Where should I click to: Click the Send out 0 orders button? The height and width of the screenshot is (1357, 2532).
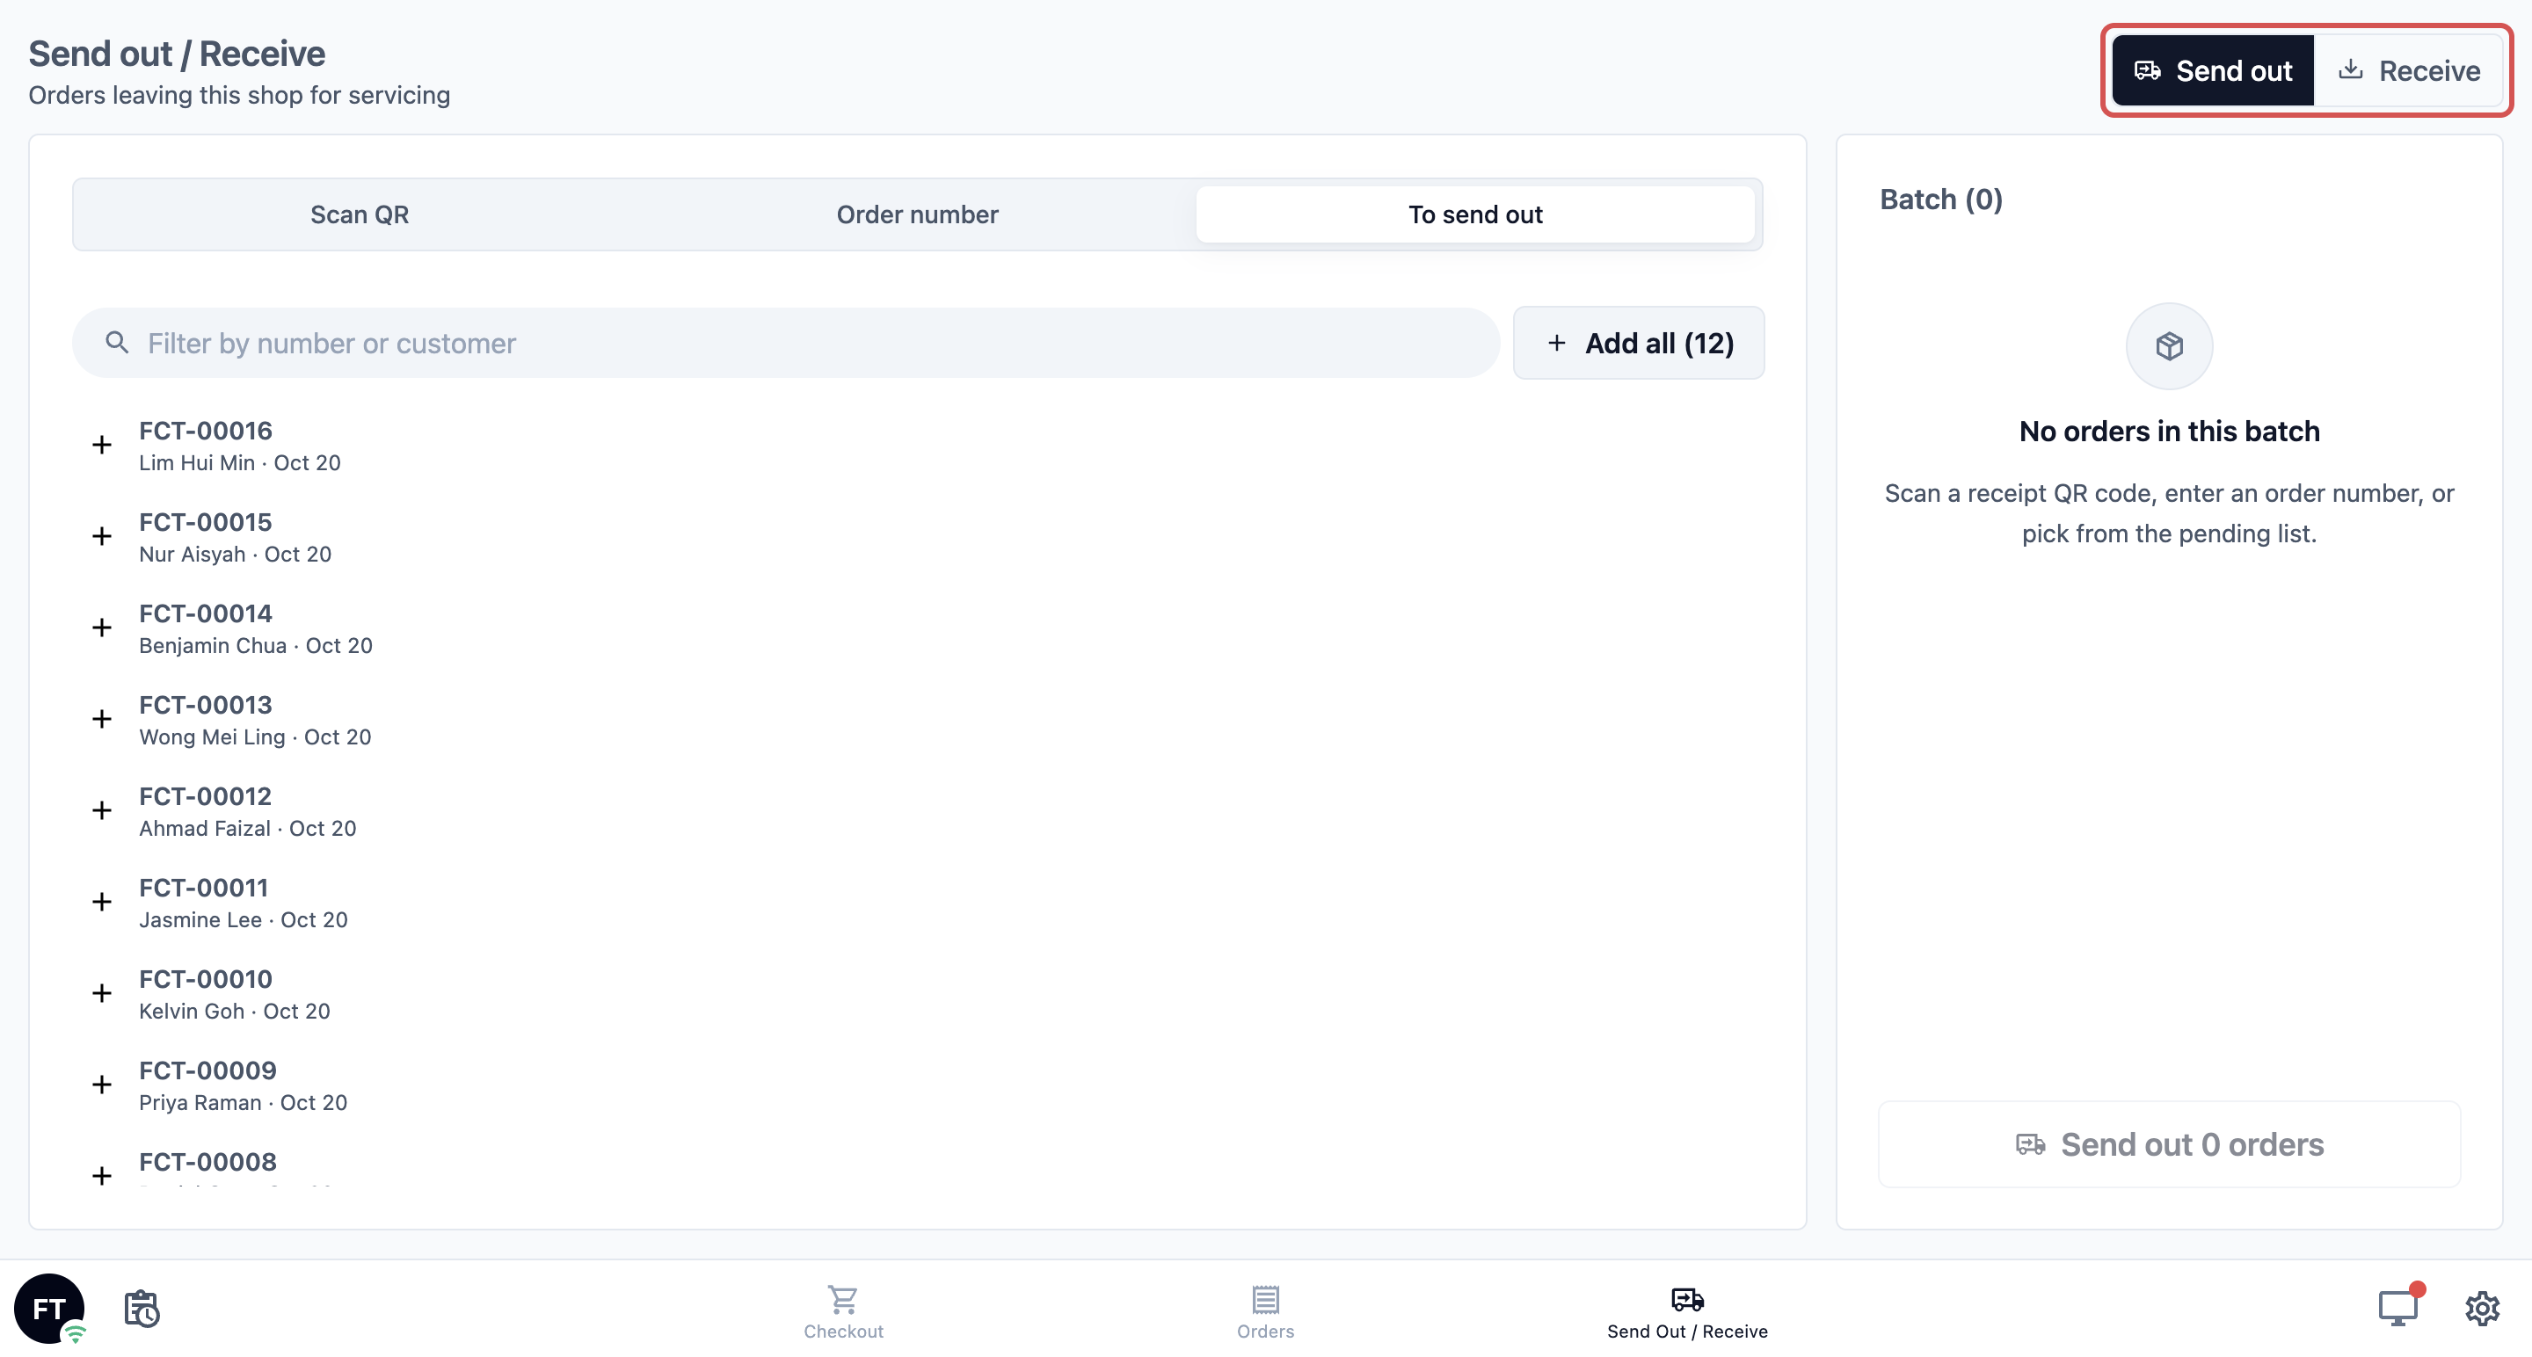pyautogui.click(x=2169, y=1145)
